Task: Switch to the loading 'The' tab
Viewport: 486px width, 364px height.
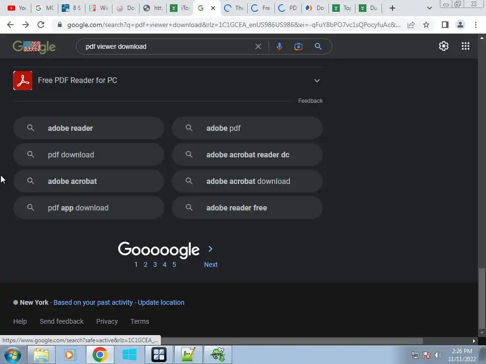Action: click(234, 8)
